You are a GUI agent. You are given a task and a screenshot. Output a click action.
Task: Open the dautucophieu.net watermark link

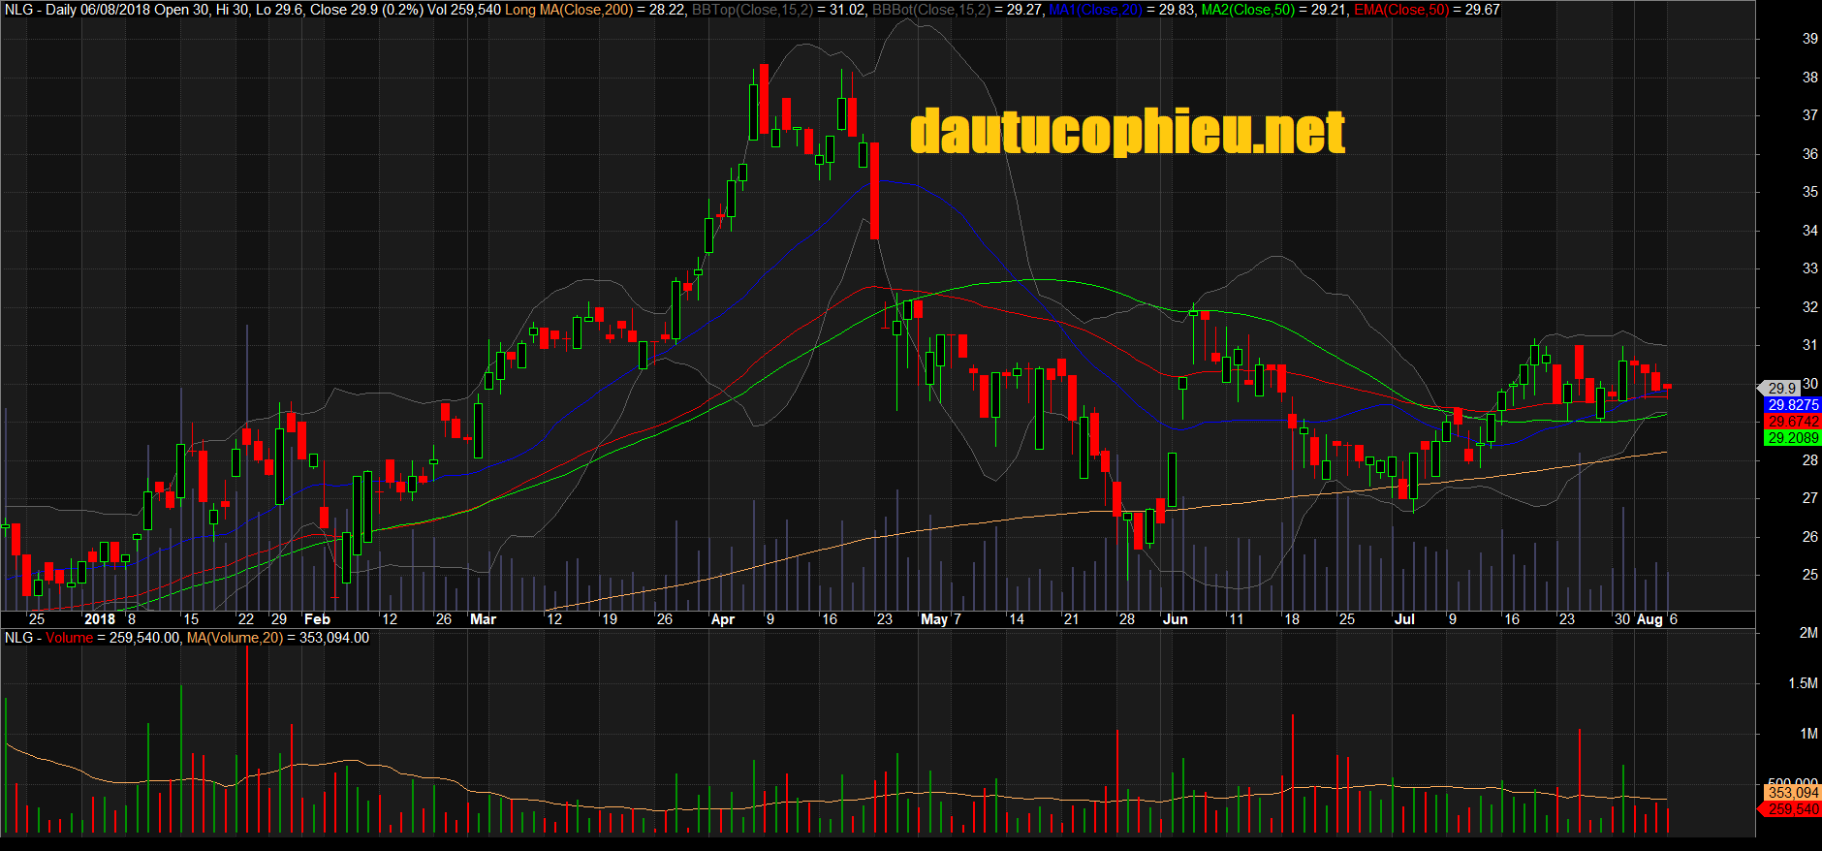pos(1127,132)
